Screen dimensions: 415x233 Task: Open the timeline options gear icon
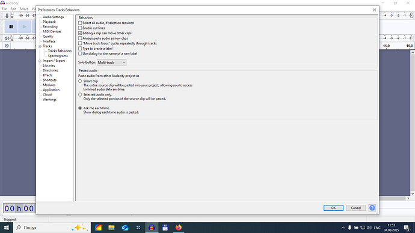(x=7, y=46)
